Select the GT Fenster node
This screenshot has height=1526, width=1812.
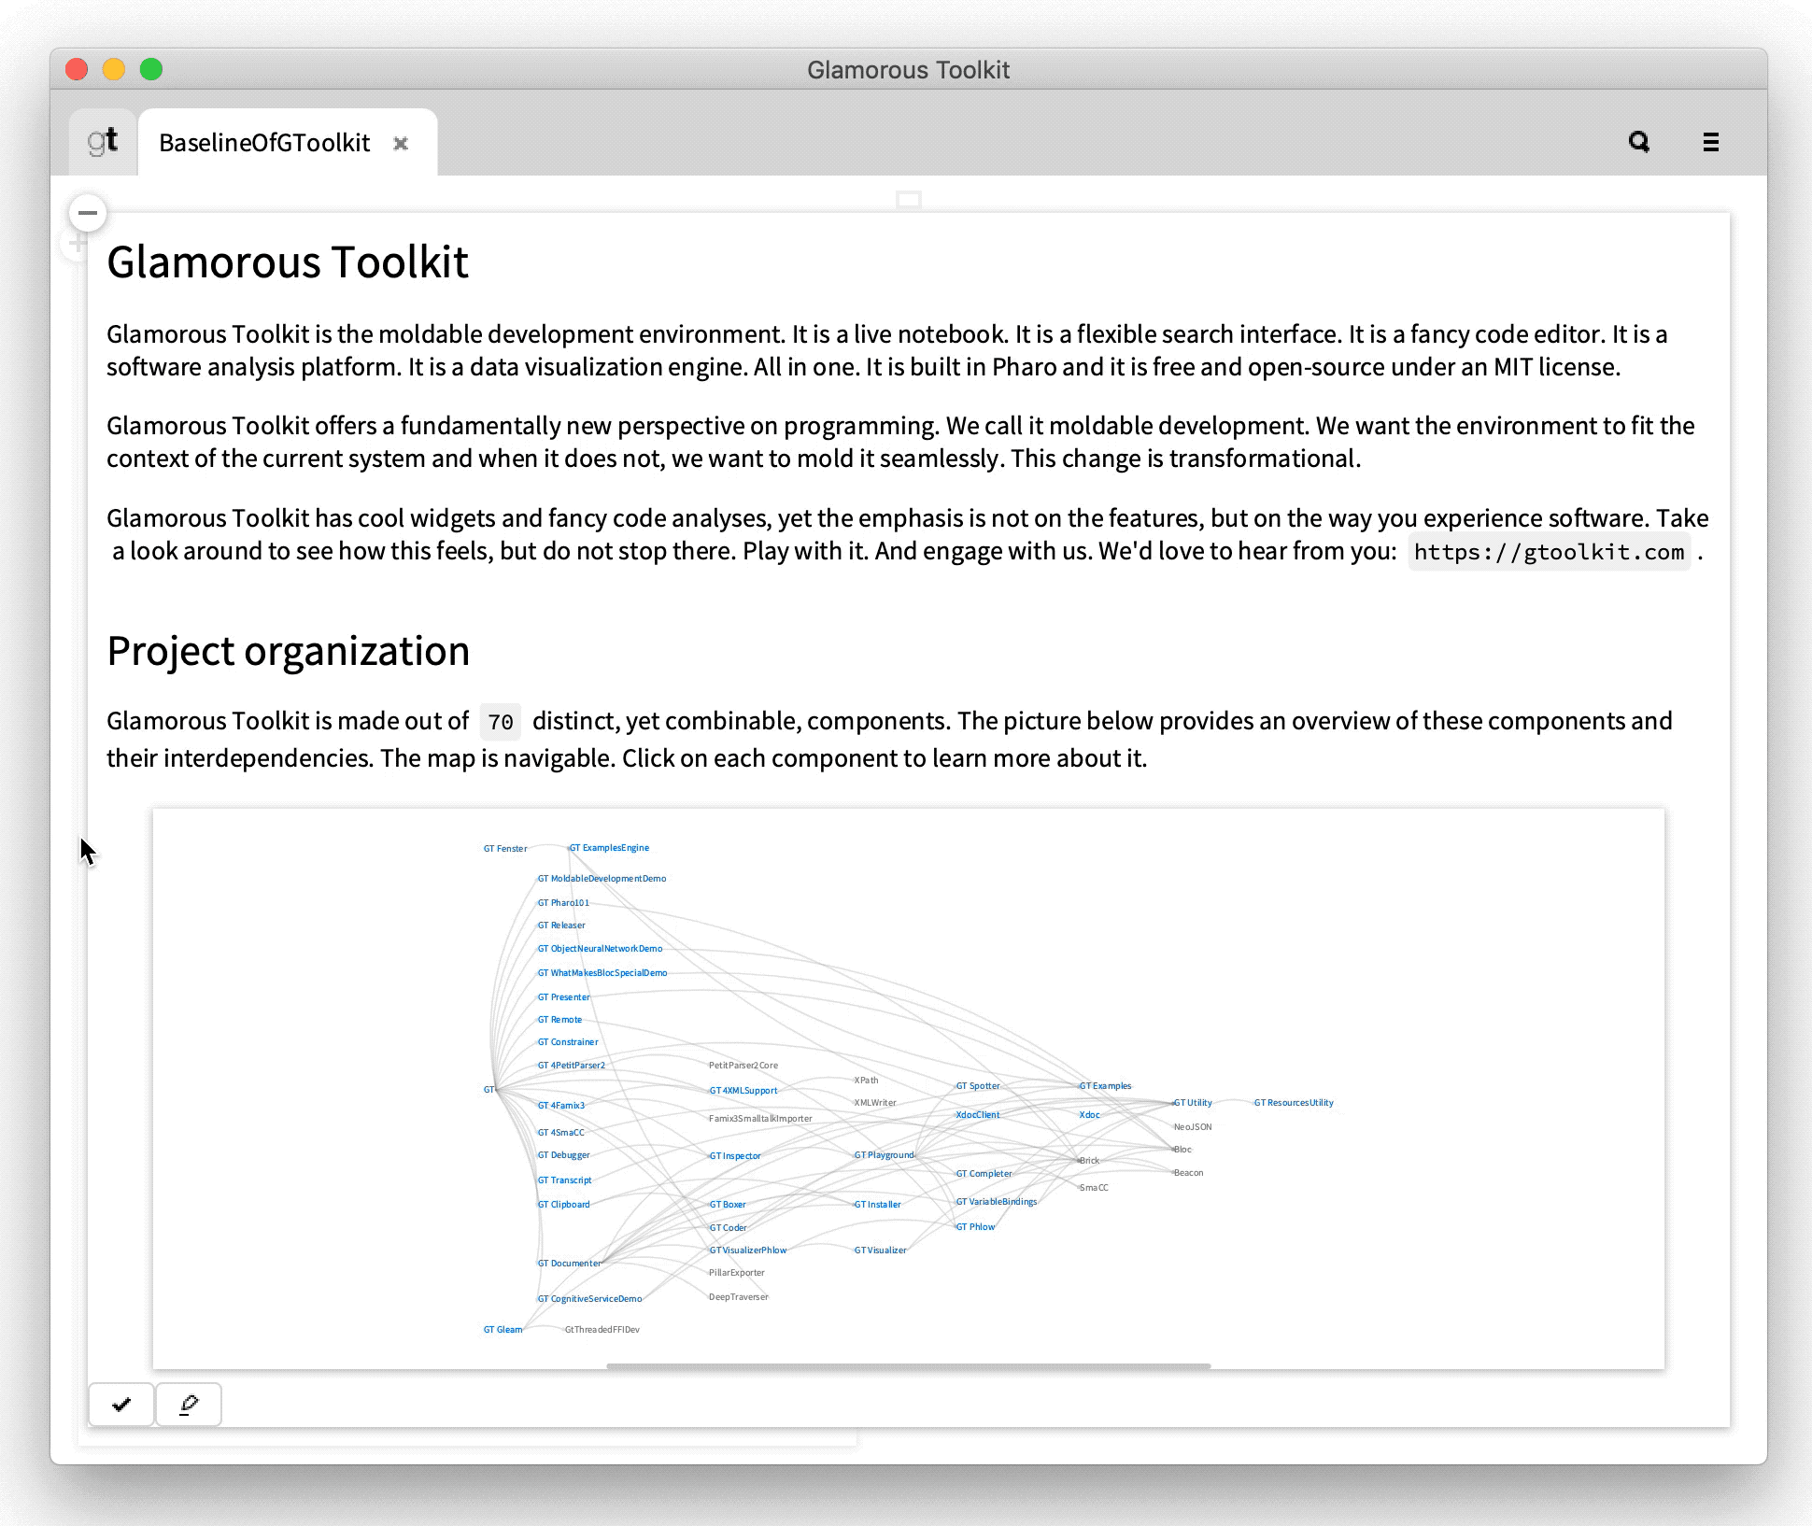tap(505, 849)
